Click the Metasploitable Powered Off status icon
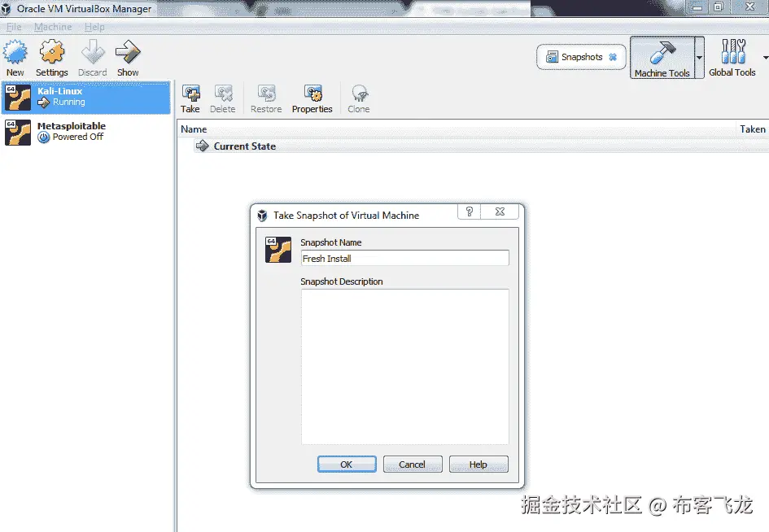The height and width of the screenshot is (532, 769). [44, 137]
